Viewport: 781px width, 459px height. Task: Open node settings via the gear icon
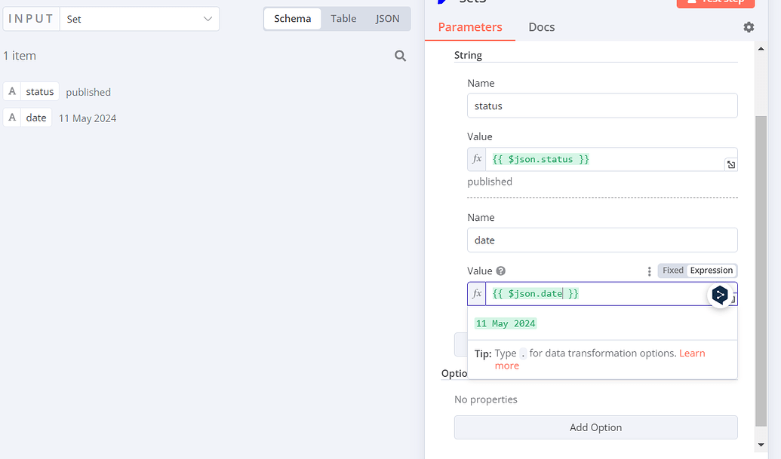(749, 26)
